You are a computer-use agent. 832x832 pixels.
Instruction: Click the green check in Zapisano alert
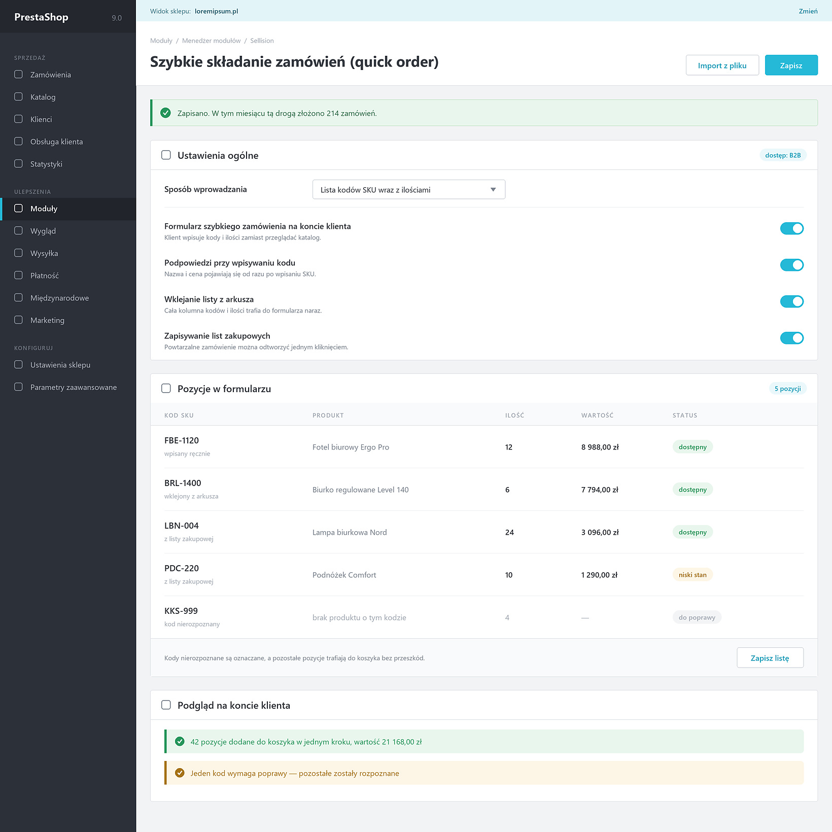point(165,113)
